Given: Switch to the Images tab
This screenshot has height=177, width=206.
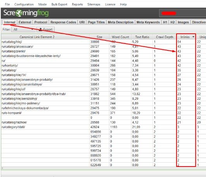Looking at the screenshot, I should [183, 22].
